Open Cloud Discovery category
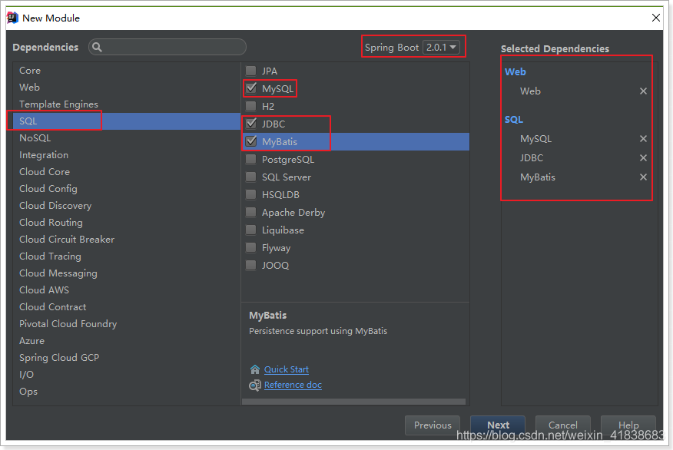 [127, 206]
